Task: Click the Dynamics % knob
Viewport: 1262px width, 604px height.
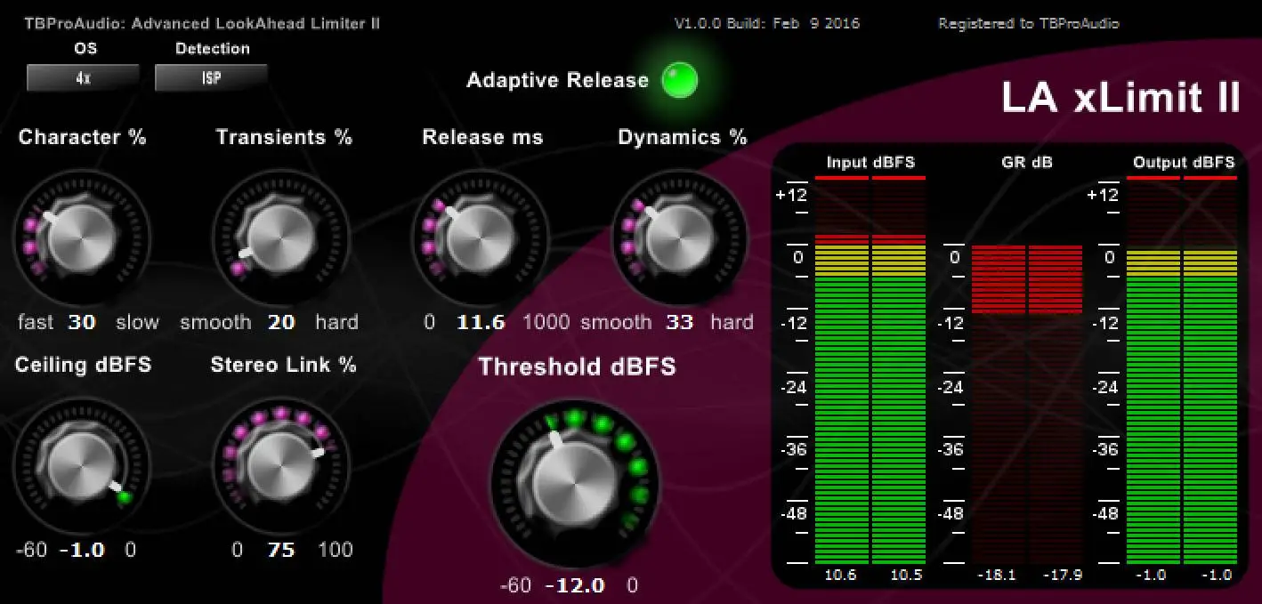Action: [x=678, y=238]
